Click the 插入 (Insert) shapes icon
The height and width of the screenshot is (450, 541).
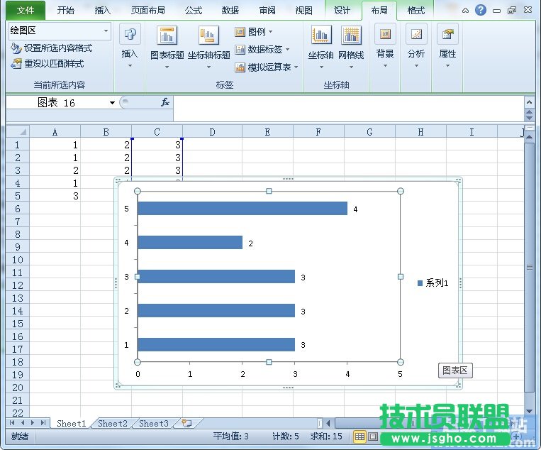coord(130,35)
